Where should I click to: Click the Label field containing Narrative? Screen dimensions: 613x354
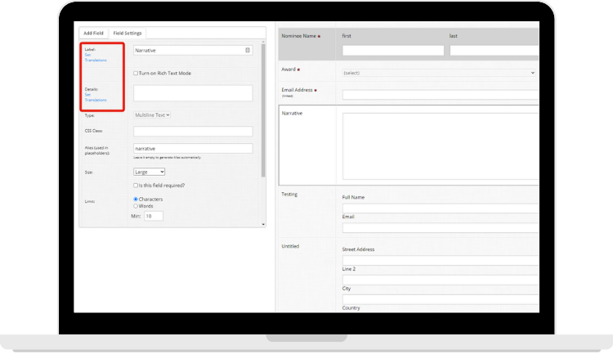click(193, 50)
